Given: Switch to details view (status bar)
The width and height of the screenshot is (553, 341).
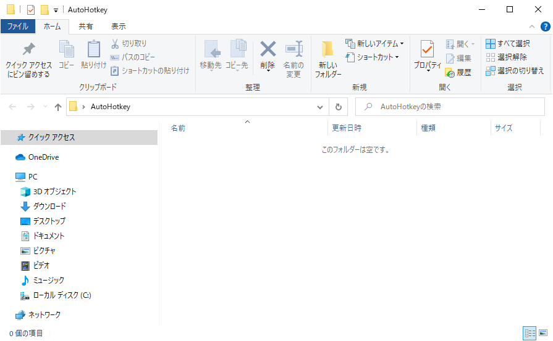Looking at the screenshot, I should coord(530,333).
